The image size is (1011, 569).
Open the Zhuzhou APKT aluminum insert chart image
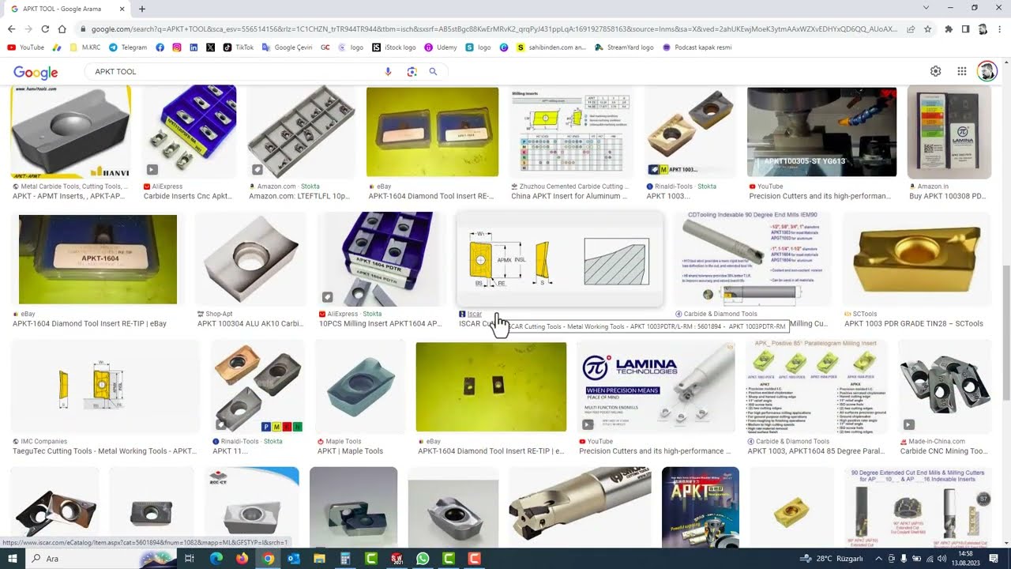point(571,132)
